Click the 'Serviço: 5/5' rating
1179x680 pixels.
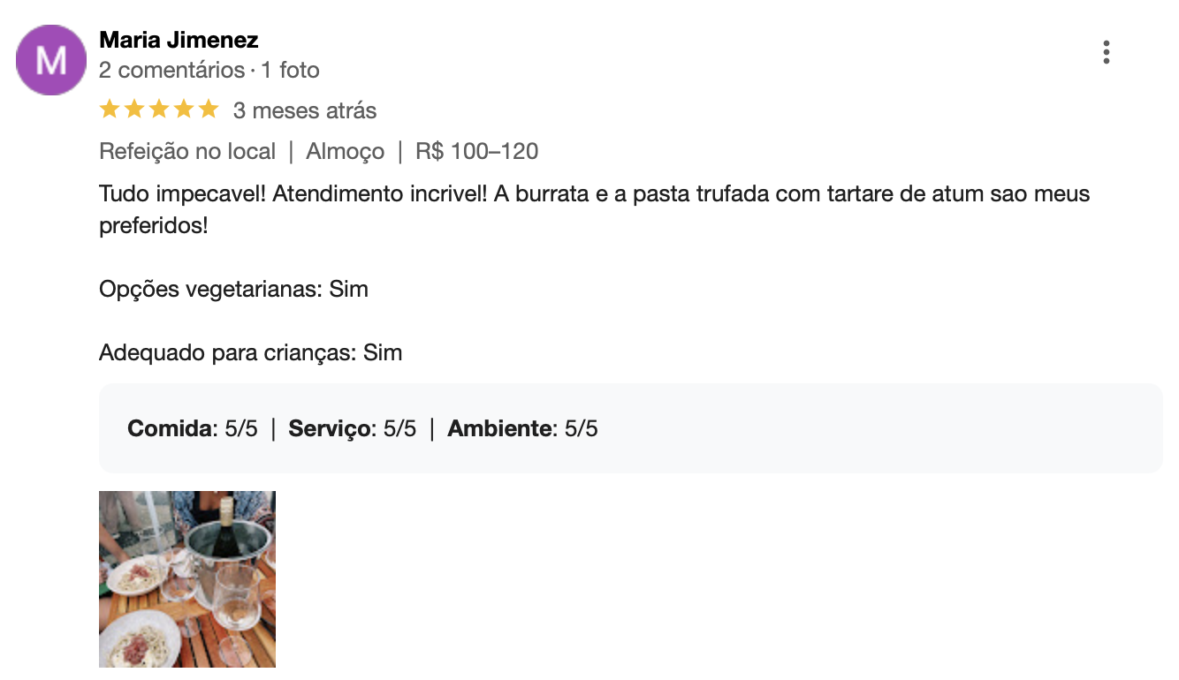(353, 429)
